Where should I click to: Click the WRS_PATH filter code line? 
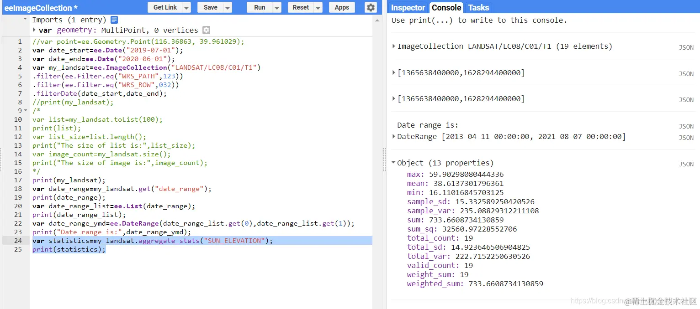tap(108, 76)
